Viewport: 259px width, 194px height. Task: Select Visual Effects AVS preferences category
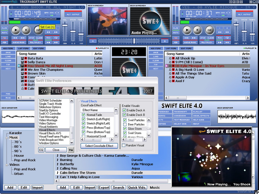tap(50, 133)
